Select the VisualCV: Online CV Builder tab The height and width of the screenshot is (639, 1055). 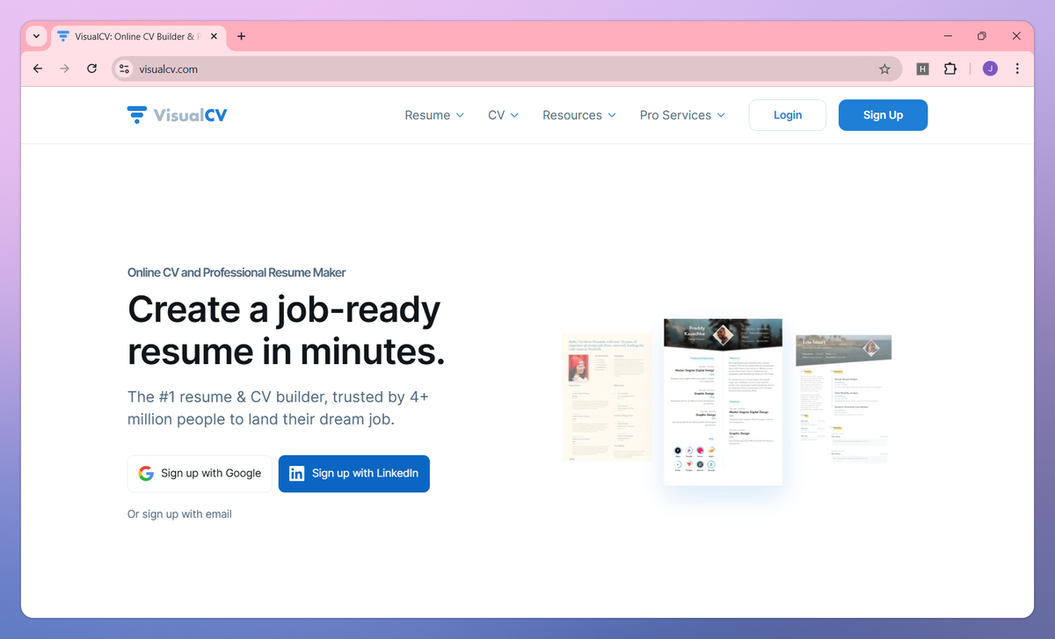[x=138, y=36]
